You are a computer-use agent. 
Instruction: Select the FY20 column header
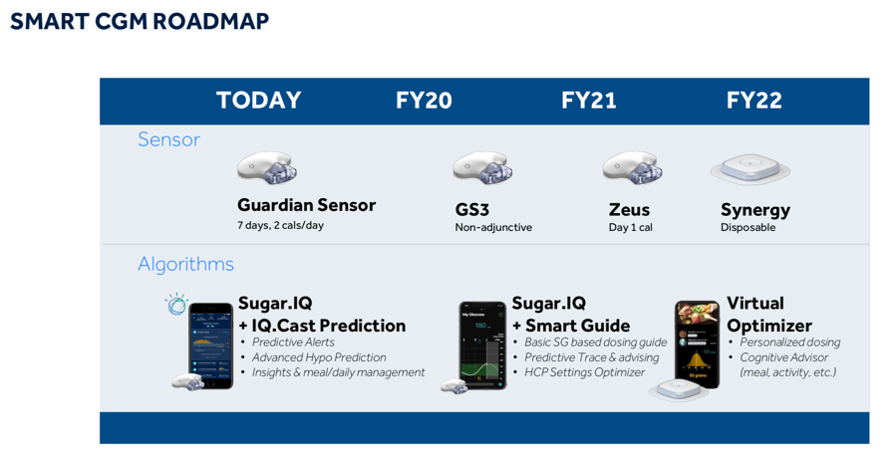424,101
